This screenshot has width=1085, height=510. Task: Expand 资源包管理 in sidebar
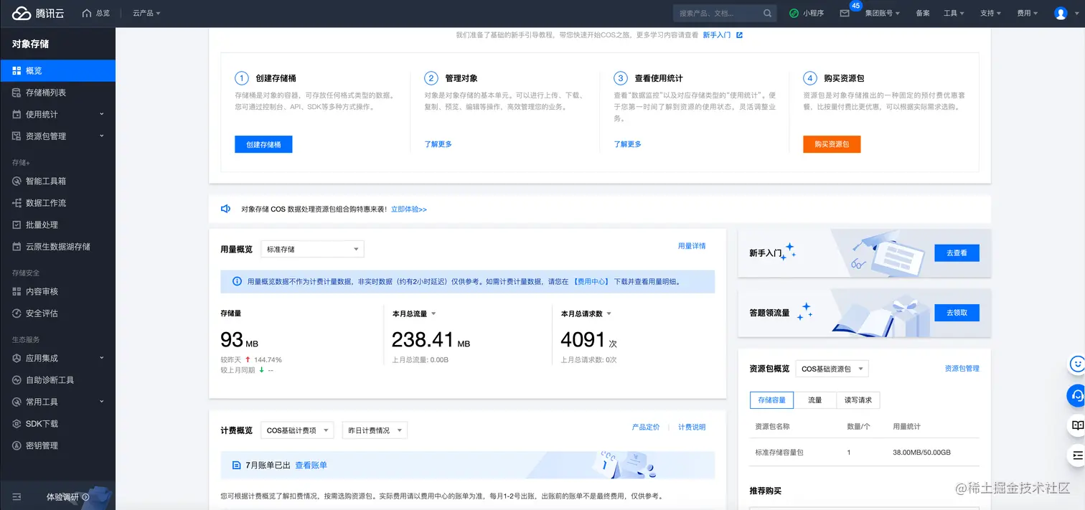pyautogui.click(x=57, y=136)
